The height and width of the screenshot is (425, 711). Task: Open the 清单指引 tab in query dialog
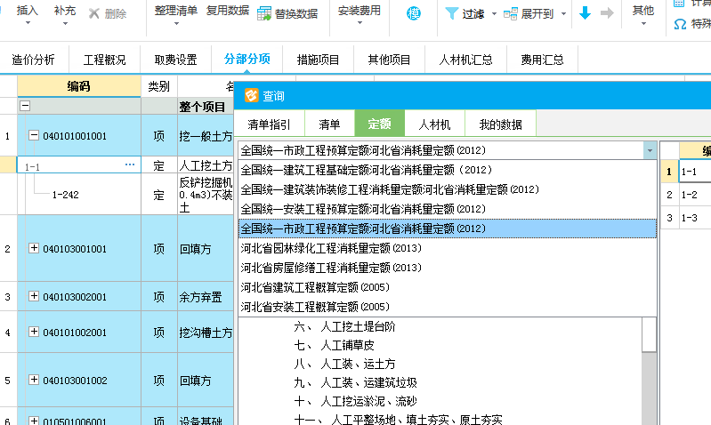tap(270, 124)
